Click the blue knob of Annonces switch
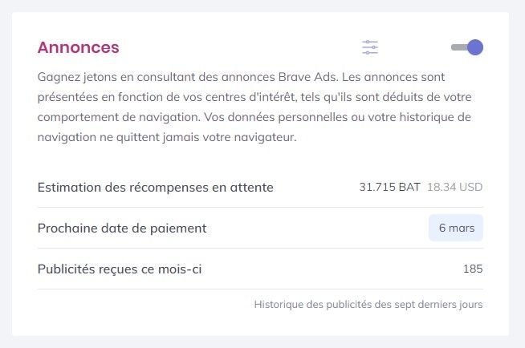Image resolution: width=525 pixels, height=348 pixels. [x=475, y=47]
